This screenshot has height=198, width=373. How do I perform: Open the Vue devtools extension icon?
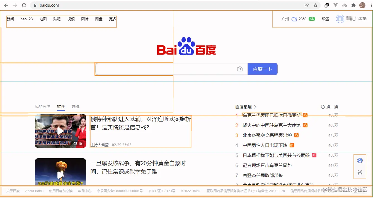[336, 5]
